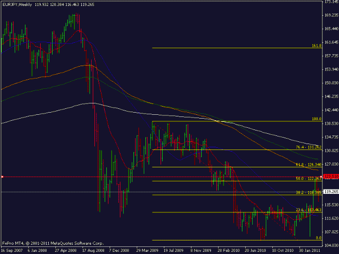The image size is (339, 254).
Task: Select the 38.2 - 118.385 Fibonacci label
Action: 309,192
